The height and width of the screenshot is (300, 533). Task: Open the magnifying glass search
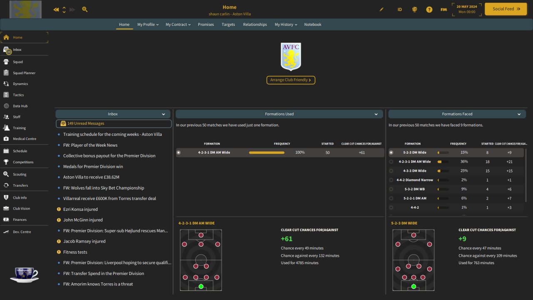point(85,9)
